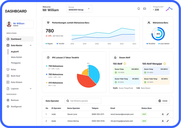Click the Dosen Aktif header icon

[115, 57]
